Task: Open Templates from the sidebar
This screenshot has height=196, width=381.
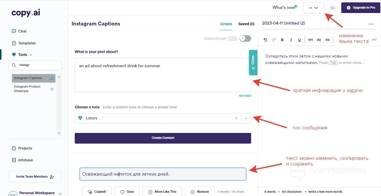Action: pos(27,43)
